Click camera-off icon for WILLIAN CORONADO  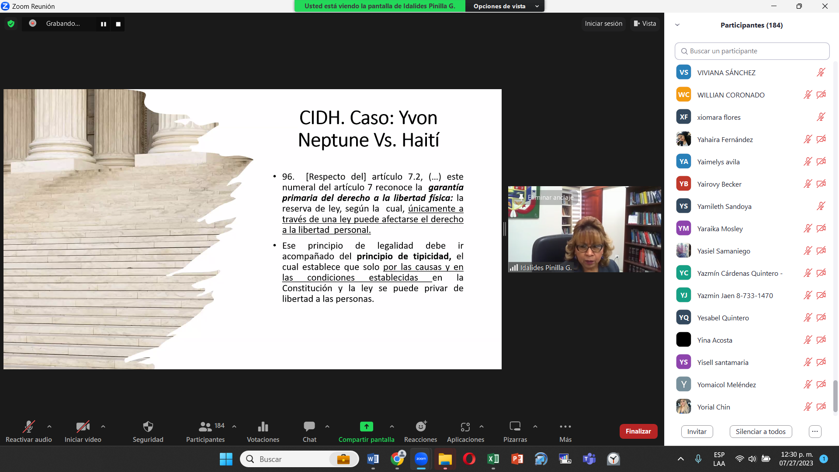tap(821, 95)
